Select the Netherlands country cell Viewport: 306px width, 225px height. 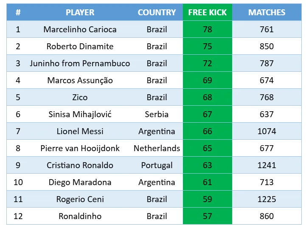coord(157,148)
